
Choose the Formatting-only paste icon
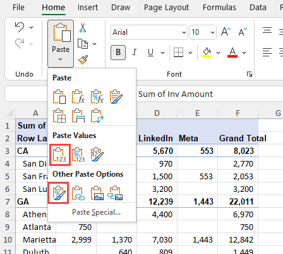point(59,193)
